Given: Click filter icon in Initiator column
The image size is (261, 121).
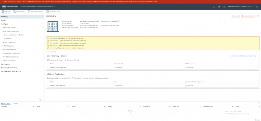Looking at the screenshot, I should pos(140,107).
